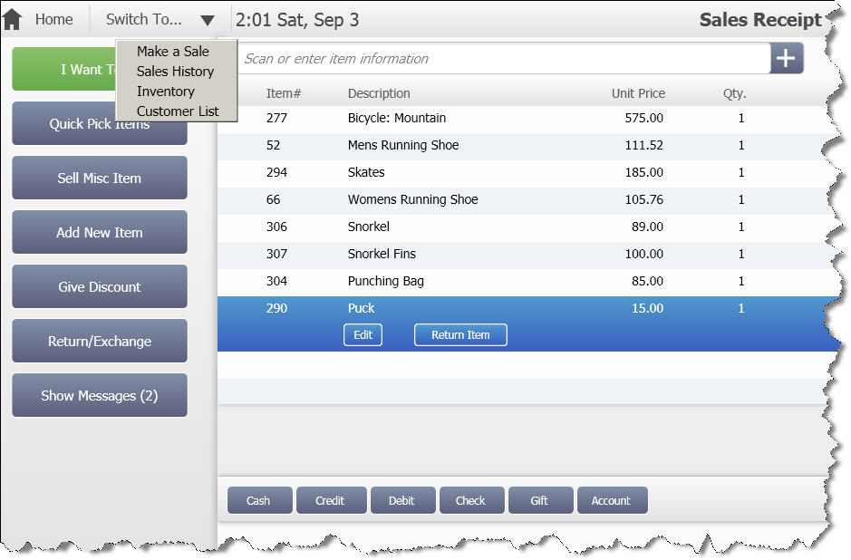Viewport: 851px width, 560px height.
Task: Expand the Switch To dropdown arrow
Action: [x=208, y=20]
